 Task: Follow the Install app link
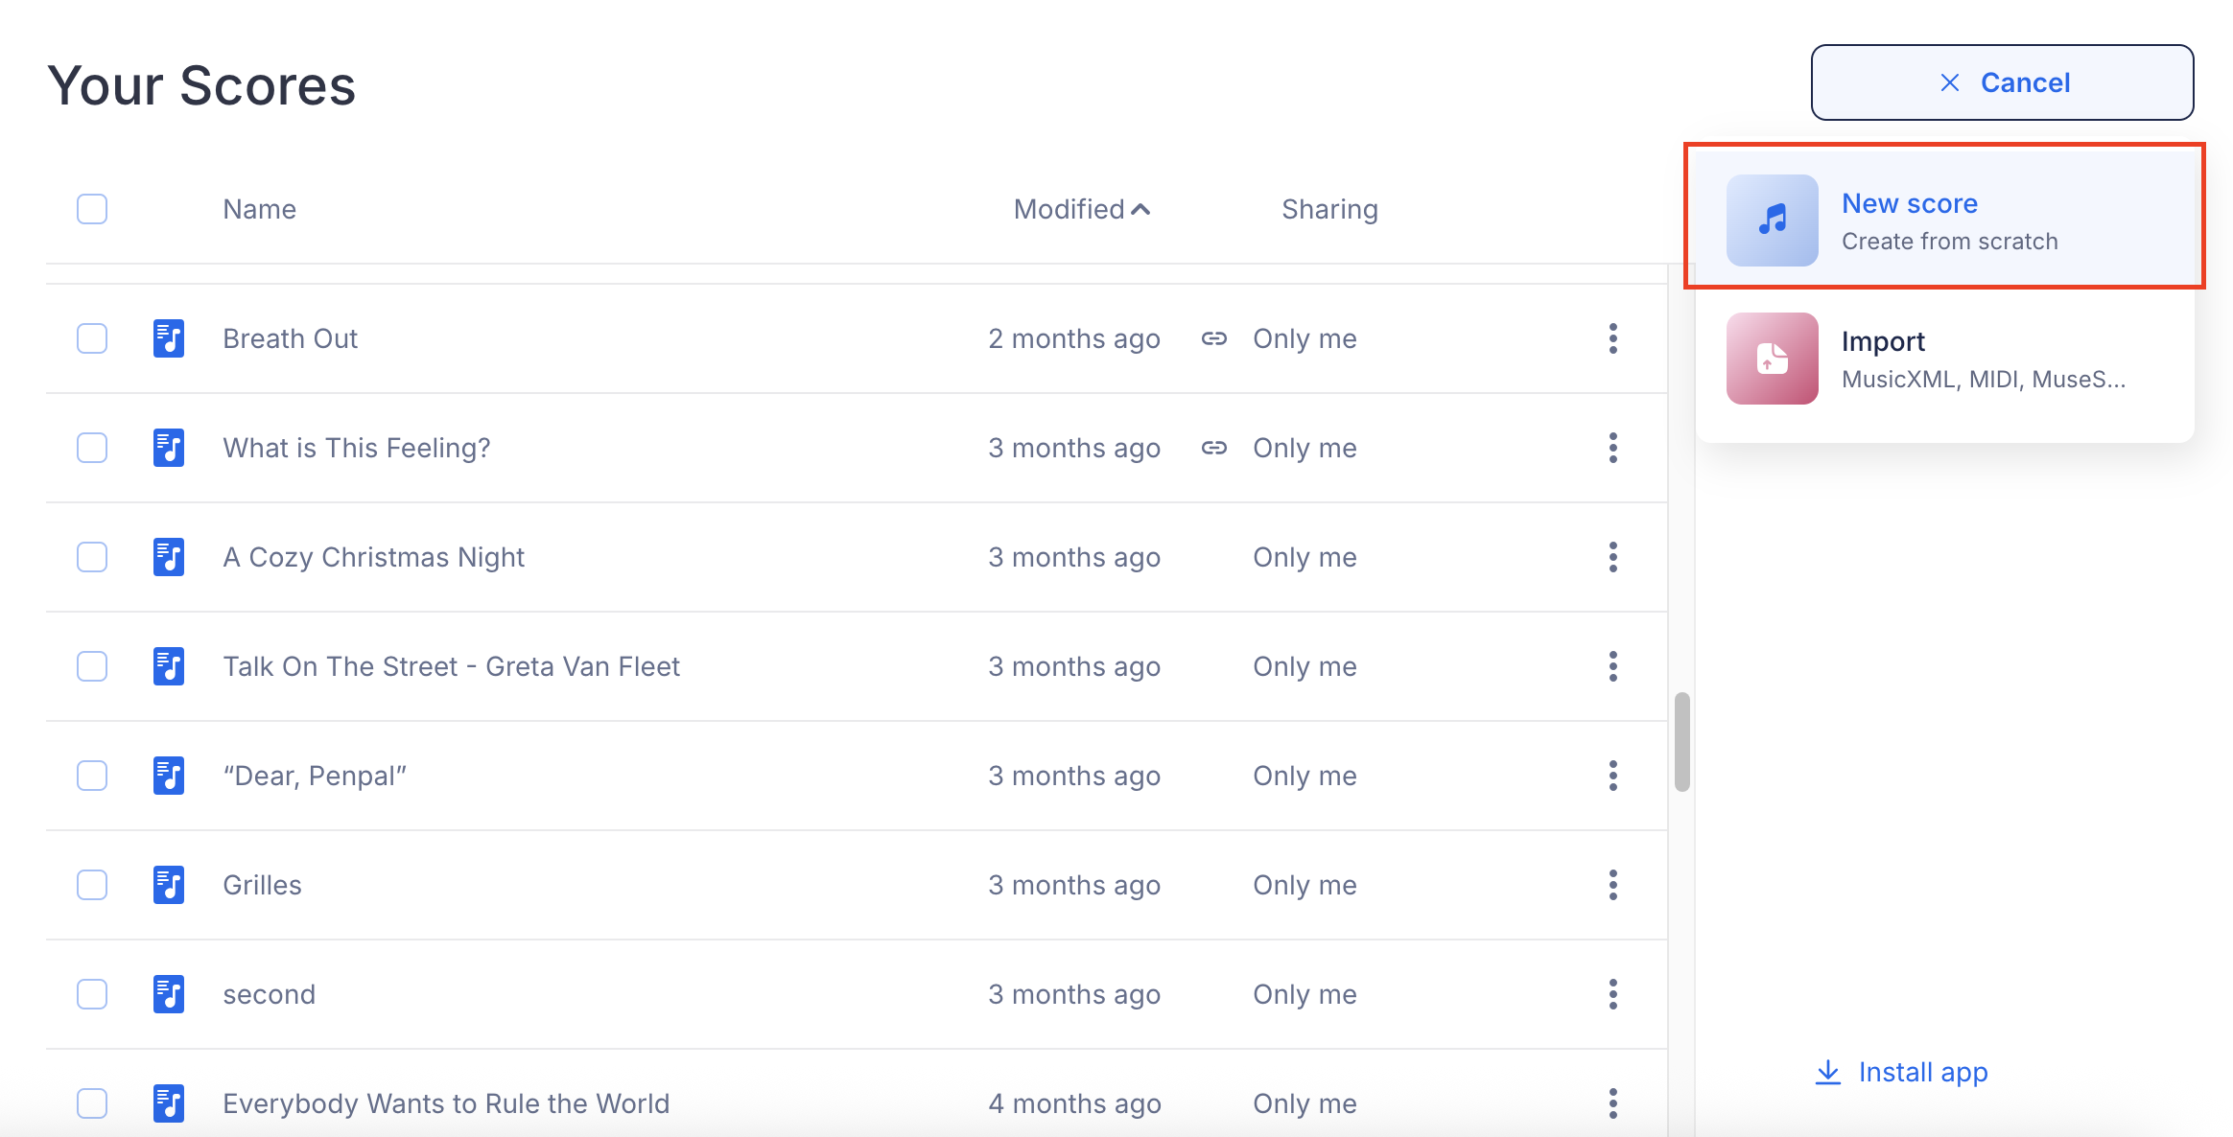(x=1922, y=1072)
